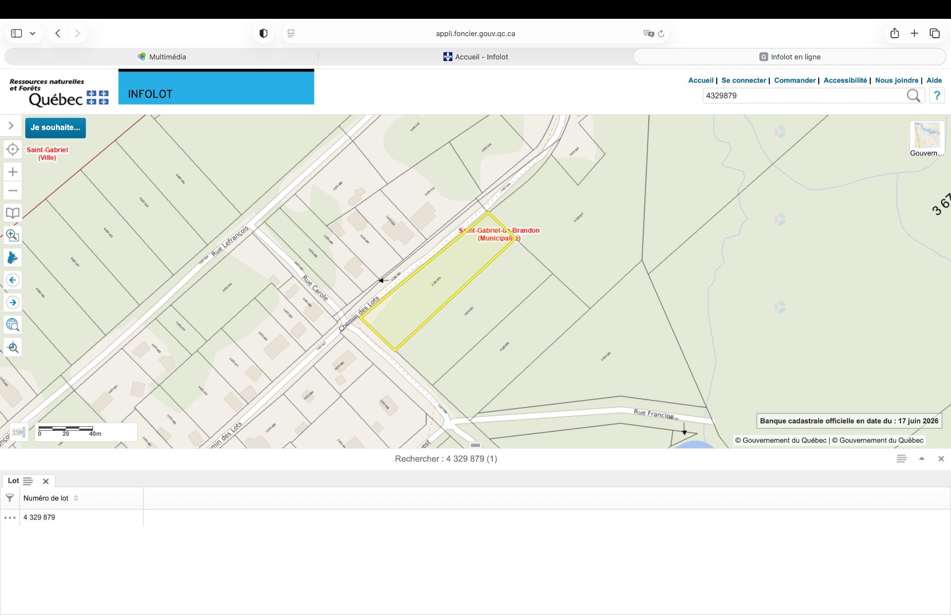Collapse the results panel with triangle

point(922,459)
